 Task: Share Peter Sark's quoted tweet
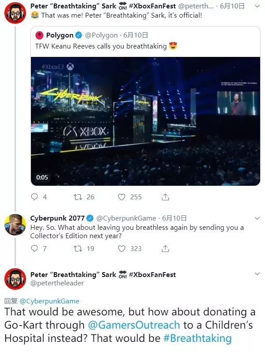[166, 197]
